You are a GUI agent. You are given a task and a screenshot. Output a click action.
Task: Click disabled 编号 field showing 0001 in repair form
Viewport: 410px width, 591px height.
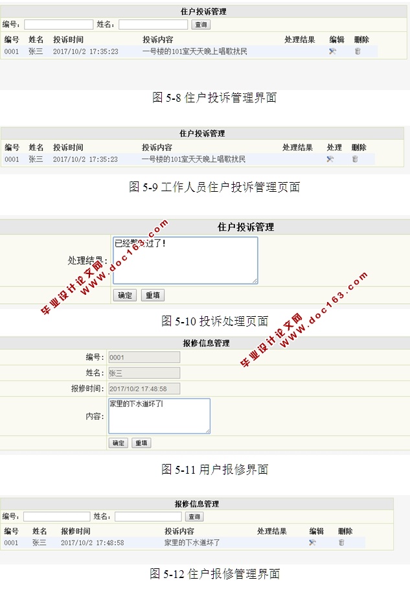tap(144, 357)
